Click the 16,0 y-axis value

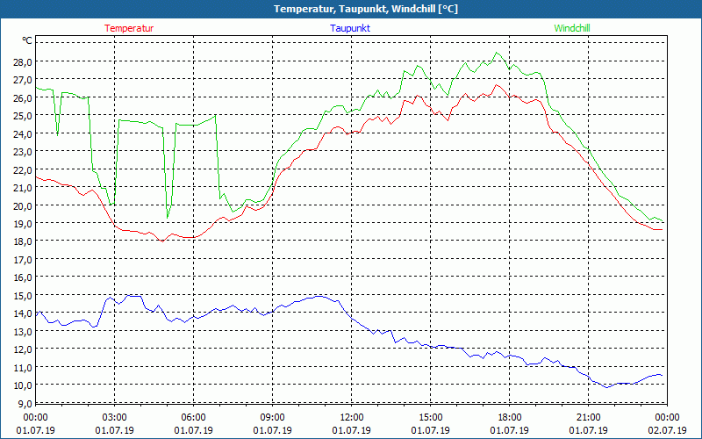pos(23,277)
